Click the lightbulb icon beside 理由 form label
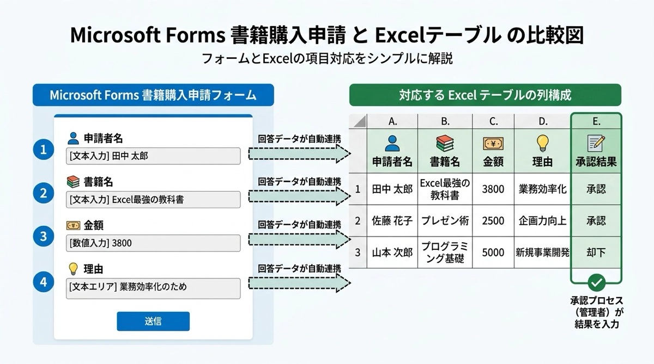This screenshot has height=364, width=654. click(x=73, y=269)
